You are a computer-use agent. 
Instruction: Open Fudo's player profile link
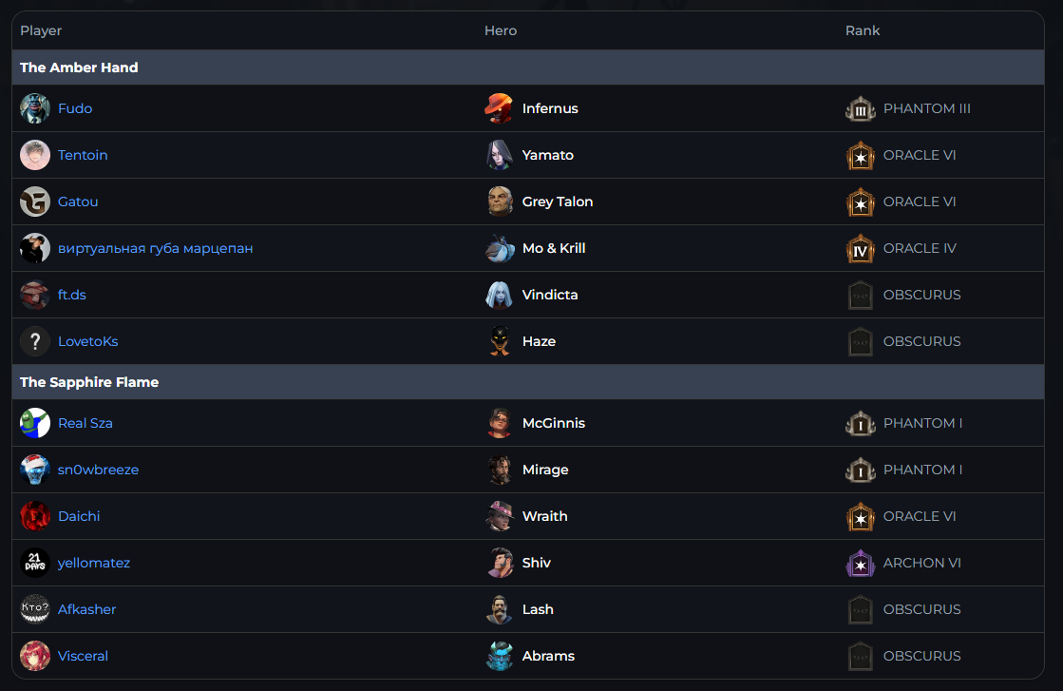75,108
